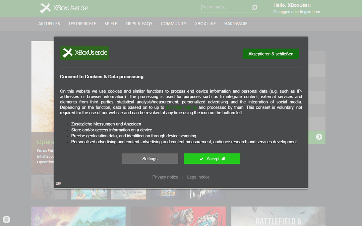Select the Guardians of Azuma thumbnail
Image resolution: width=362 pixels, height=226 pixels.
point(128,194)
